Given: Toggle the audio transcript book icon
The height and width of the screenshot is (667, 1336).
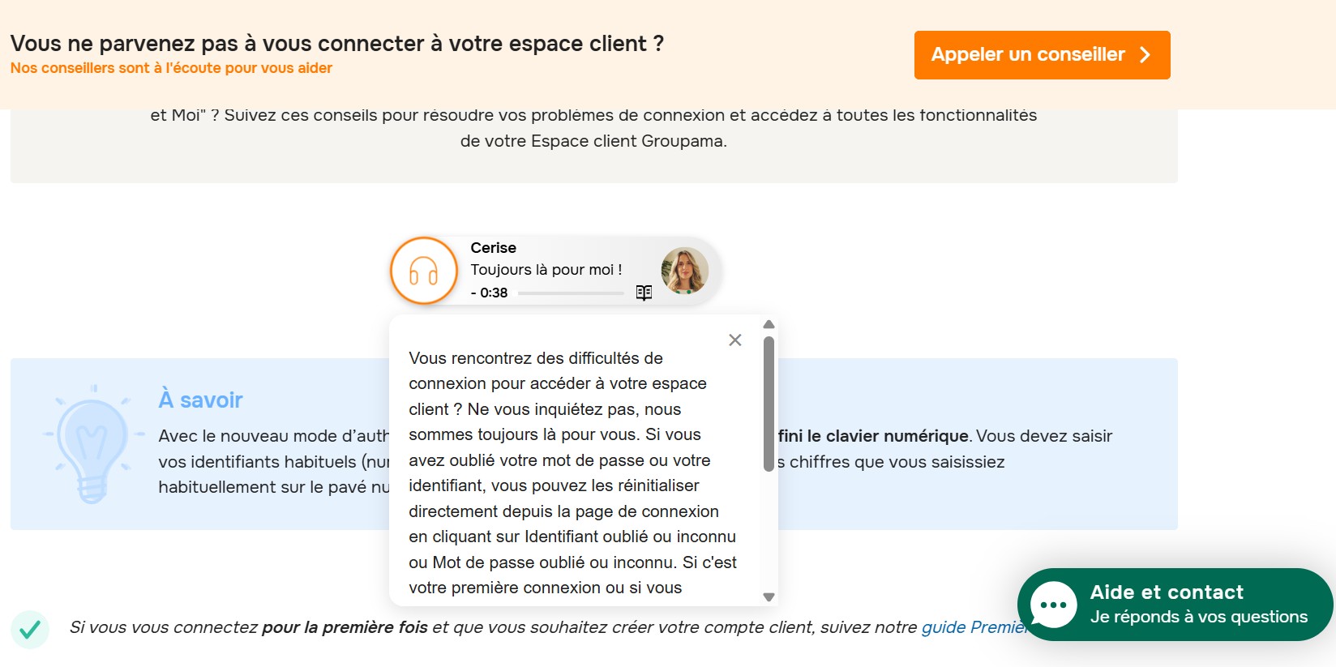Looking at the screenshot, I should 644,293.
